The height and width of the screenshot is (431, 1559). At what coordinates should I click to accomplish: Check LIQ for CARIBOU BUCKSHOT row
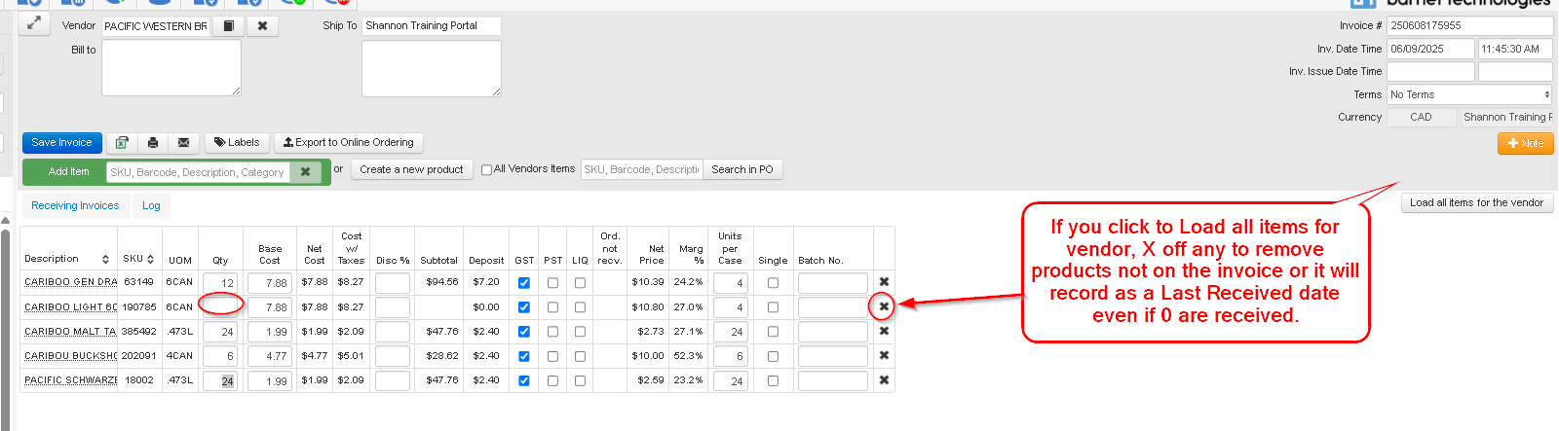pyautogui.click(x=580, y=356)
